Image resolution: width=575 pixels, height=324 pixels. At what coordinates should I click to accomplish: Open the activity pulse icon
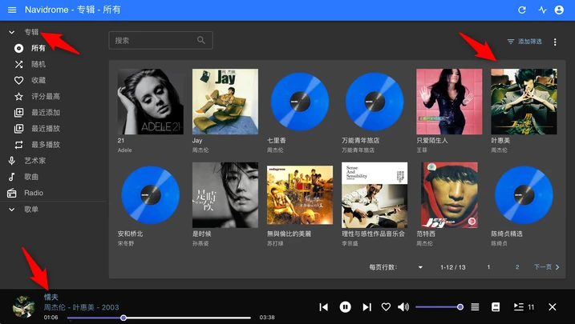point(542,10)
